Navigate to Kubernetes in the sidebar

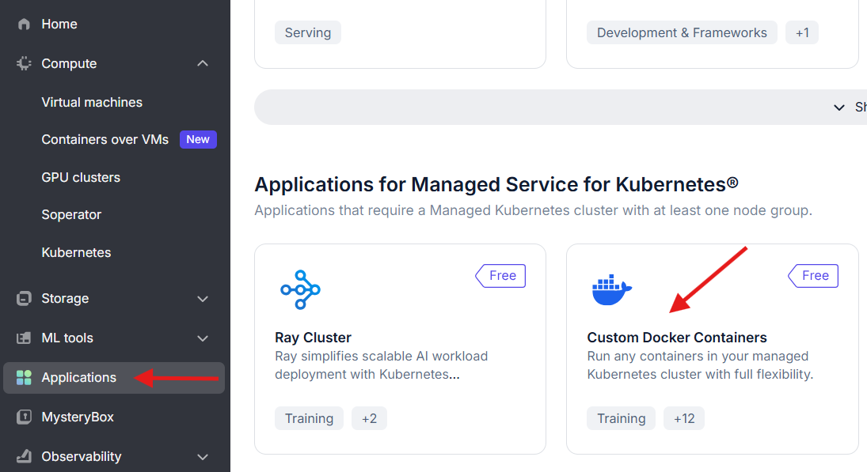(x=76, y=252)
